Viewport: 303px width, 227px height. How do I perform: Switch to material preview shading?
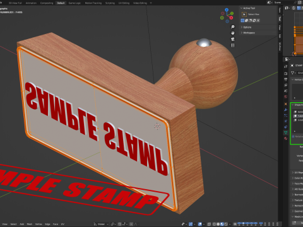pos(222,224)
